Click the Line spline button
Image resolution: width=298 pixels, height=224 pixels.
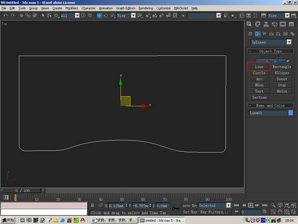click(x=259, y=67)
